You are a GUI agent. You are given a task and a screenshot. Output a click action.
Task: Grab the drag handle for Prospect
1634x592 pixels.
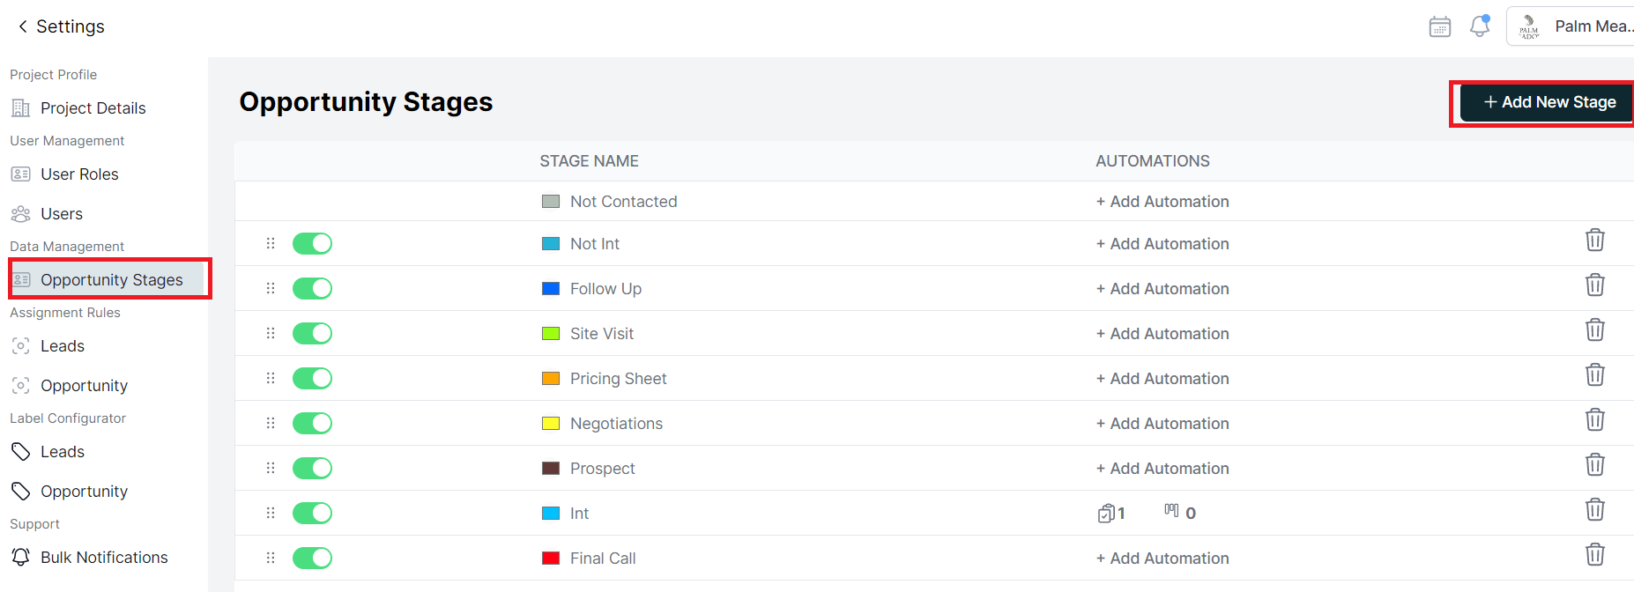click(x=271, y=468)
